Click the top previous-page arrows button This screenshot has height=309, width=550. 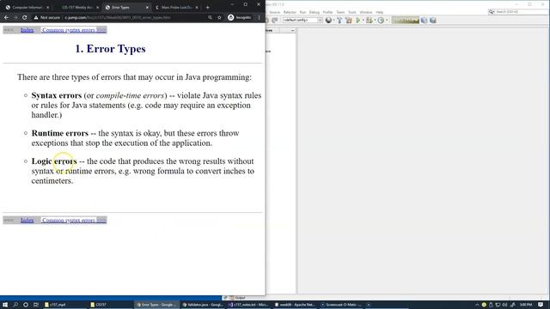point(9,30)
